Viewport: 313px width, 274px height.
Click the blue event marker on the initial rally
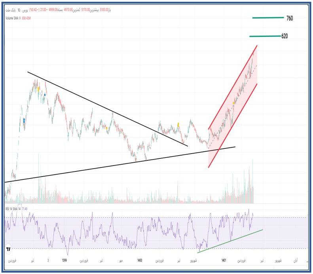click(24, 120)
